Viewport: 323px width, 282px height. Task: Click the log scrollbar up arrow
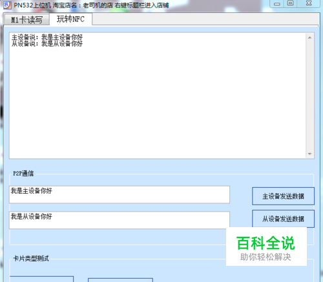coord(309,37)
